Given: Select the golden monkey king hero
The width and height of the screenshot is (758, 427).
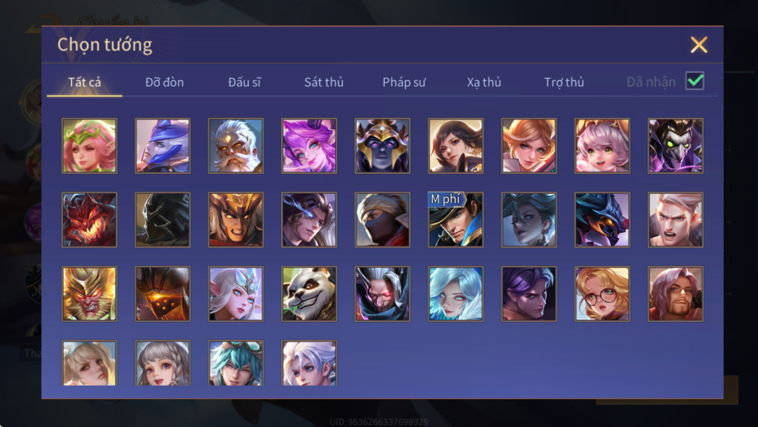Looking at the screenshot, I should (89, 294).
